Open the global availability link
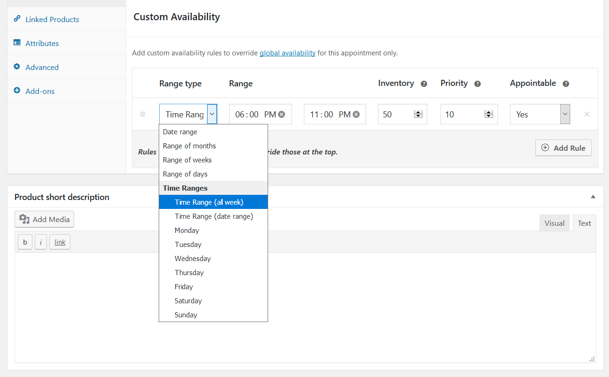 click(x=287, y=53)
